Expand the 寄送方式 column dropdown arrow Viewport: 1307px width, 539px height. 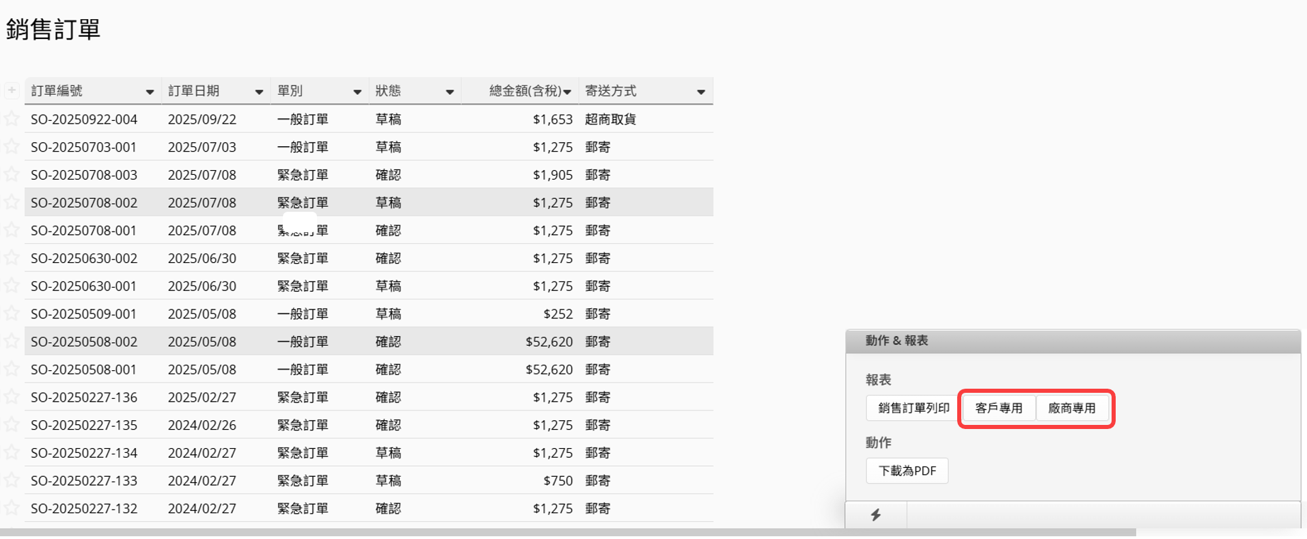point(701,92)
